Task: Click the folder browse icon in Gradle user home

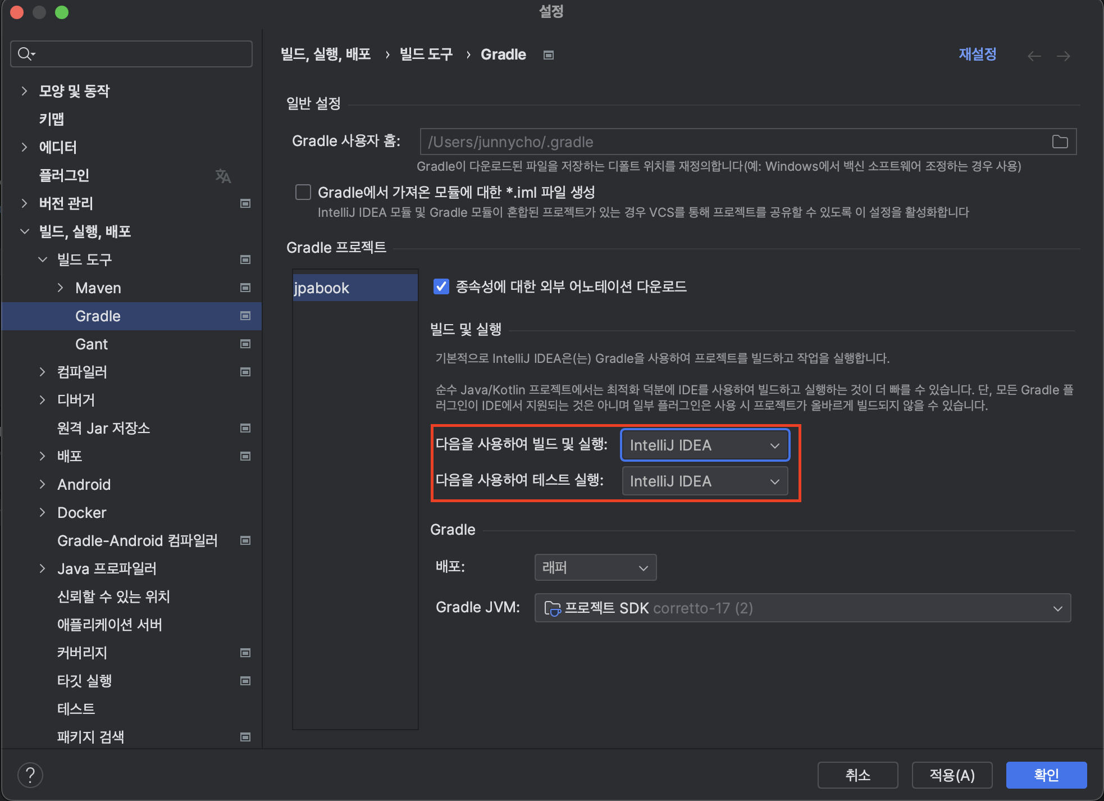Action: pyautogui.click(x=1060, y=142)
